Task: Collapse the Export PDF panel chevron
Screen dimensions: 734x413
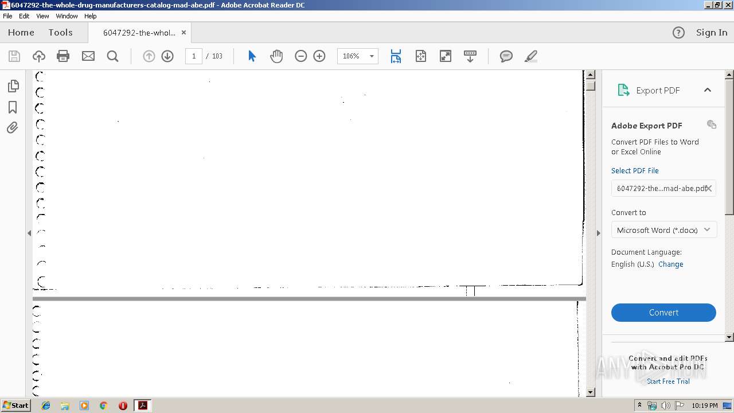Action: (708, 90)
